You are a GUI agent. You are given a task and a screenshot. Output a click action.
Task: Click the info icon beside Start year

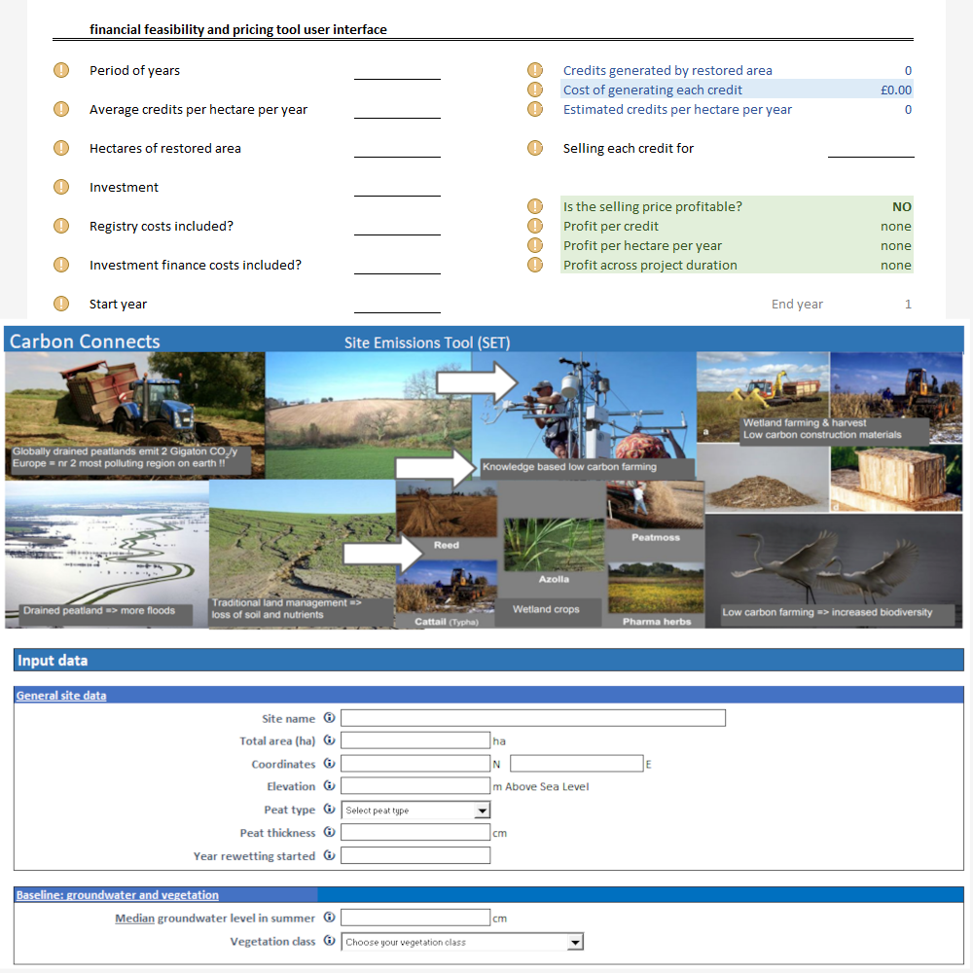click(61, 304)
